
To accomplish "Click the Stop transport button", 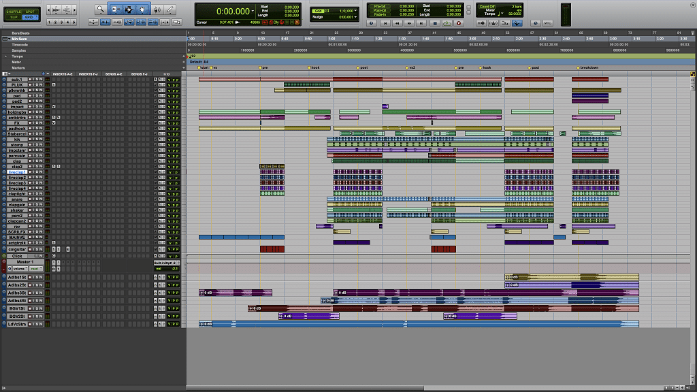I will (435, 23).
